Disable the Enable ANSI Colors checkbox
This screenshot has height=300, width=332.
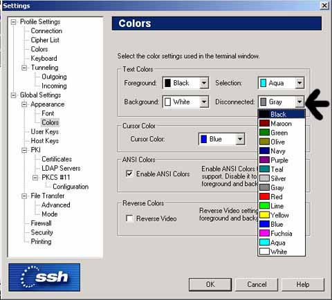coord(129,174)
